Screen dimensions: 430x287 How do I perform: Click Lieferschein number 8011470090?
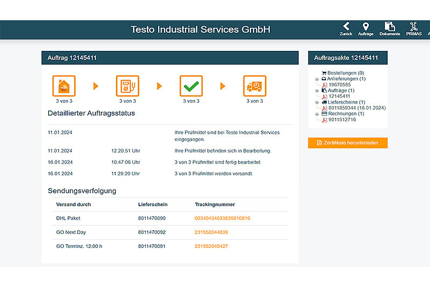point(152,218)
